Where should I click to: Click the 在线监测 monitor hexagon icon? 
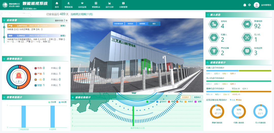click(x=247, y=51)
